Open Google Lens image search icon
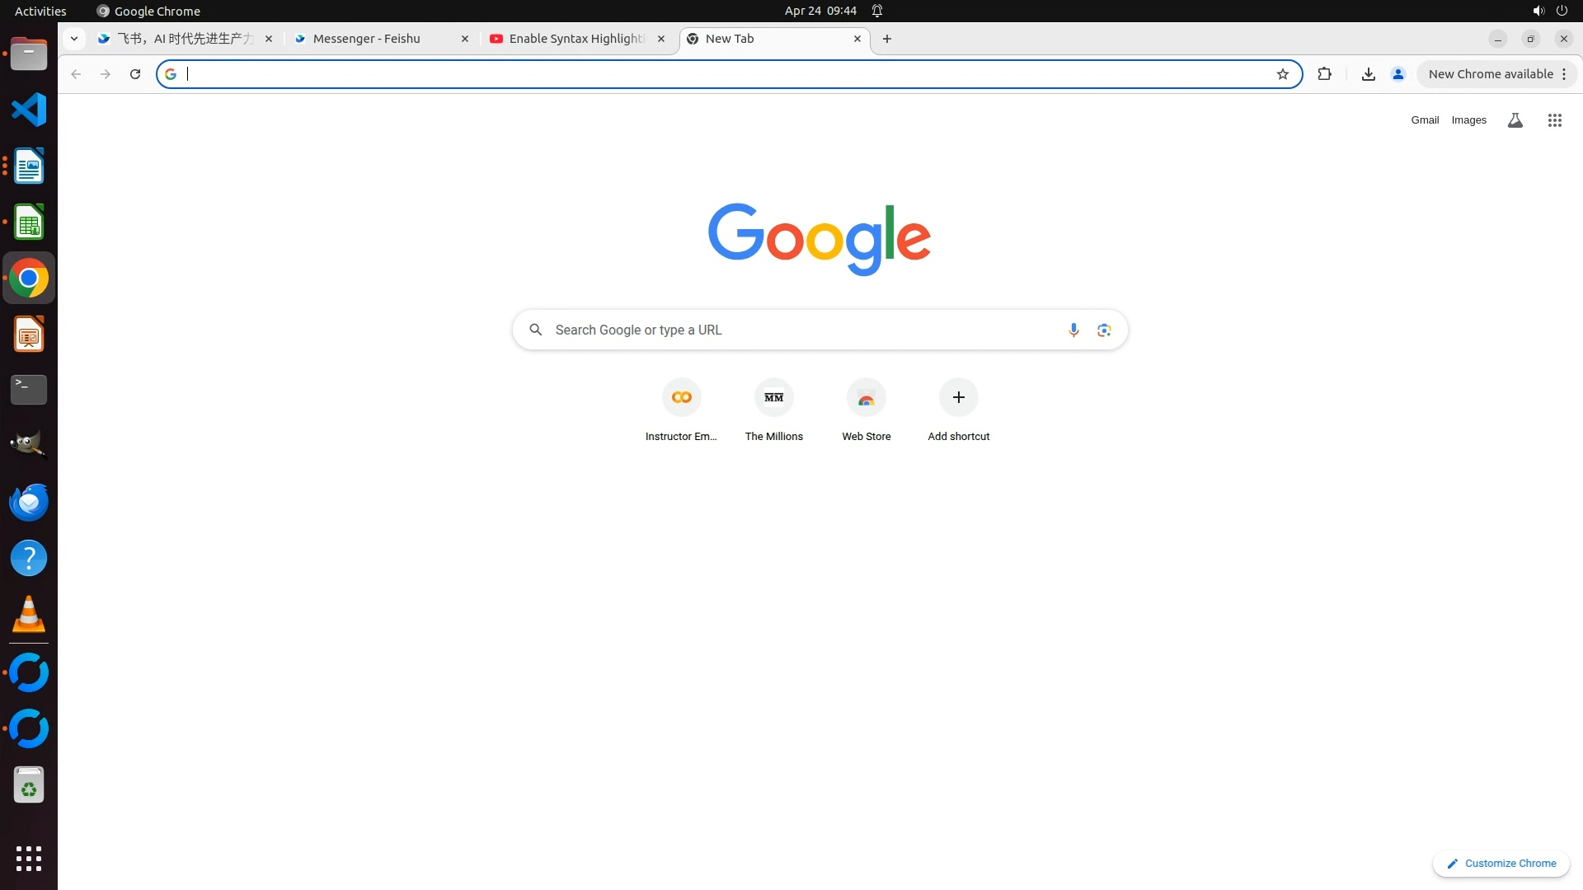The height and width of the screenshot is (890, 1583). [x=1104, y=330]
